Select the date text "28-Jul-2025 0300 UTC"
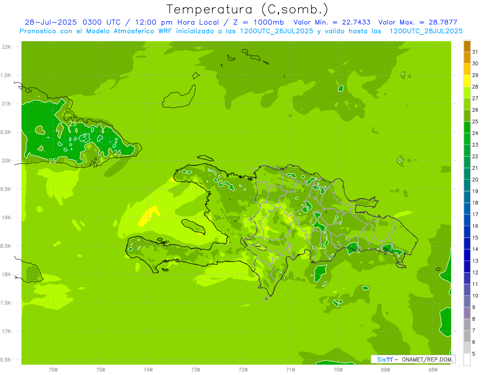 click(x=72, y=22)
